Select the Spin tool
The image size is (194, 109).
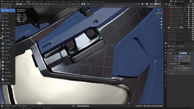(8, 65)
